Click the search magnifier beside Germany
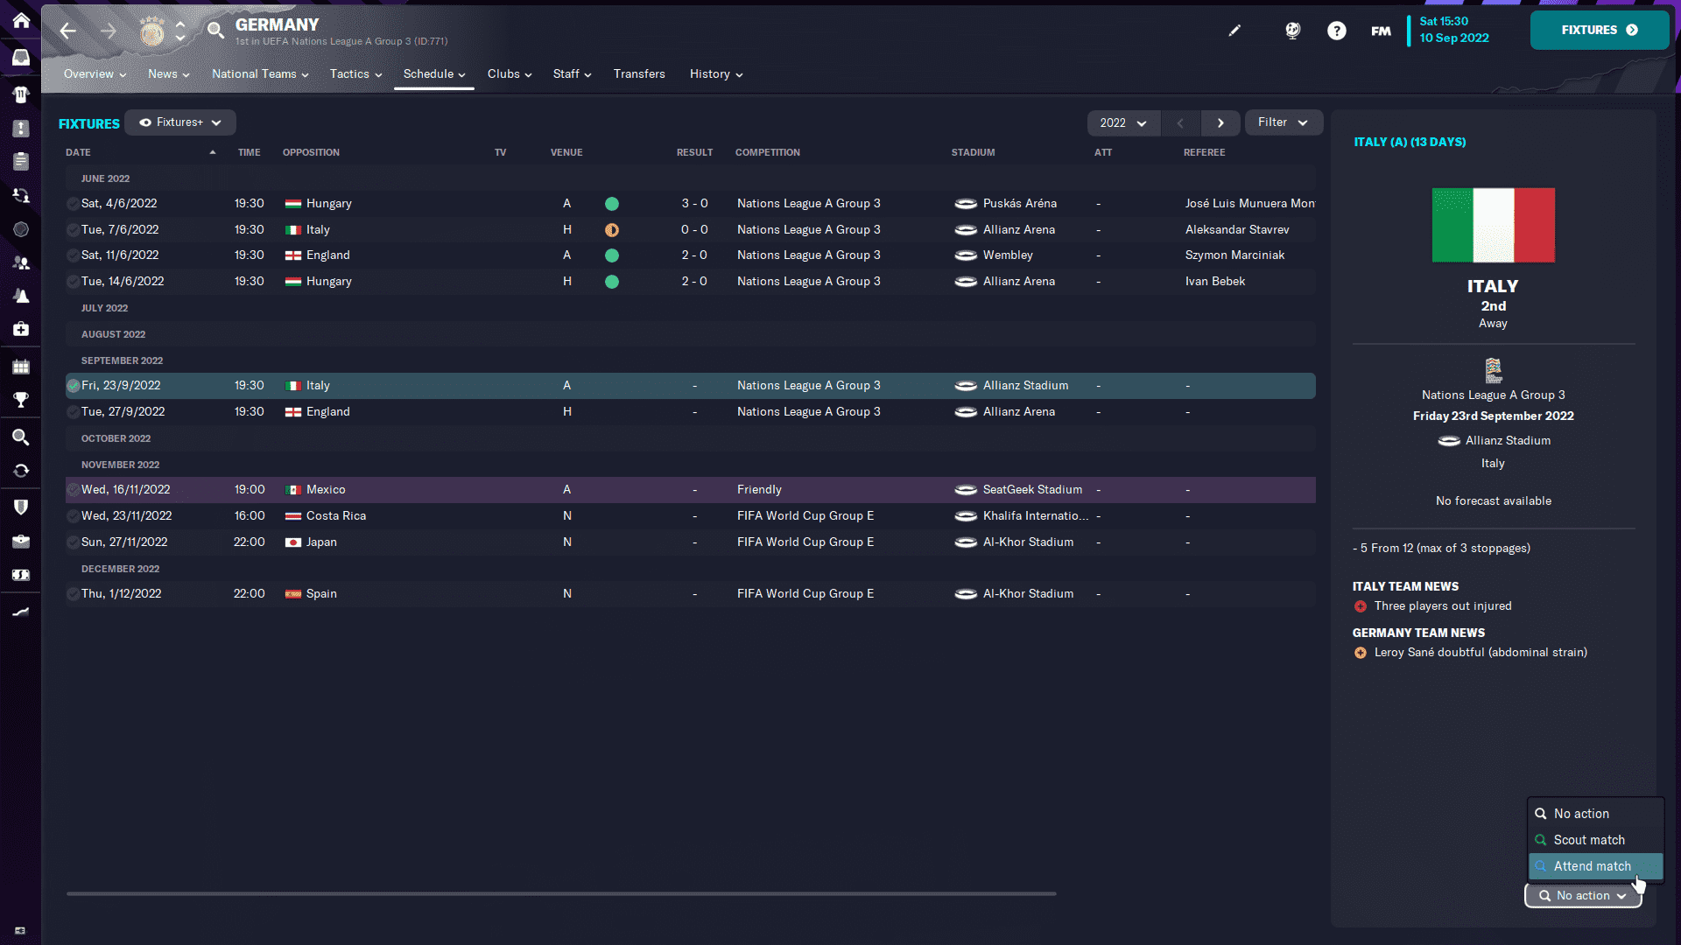Screen dimensions: 1681x945 [x=215, y=31]
